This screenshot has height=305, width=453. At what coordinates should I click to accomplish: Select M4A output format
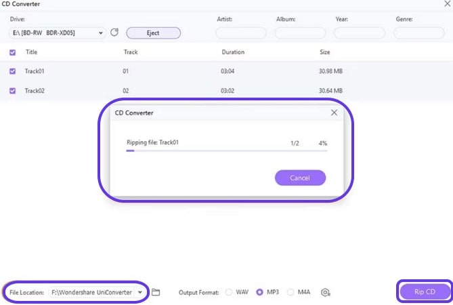pos(290,292)
